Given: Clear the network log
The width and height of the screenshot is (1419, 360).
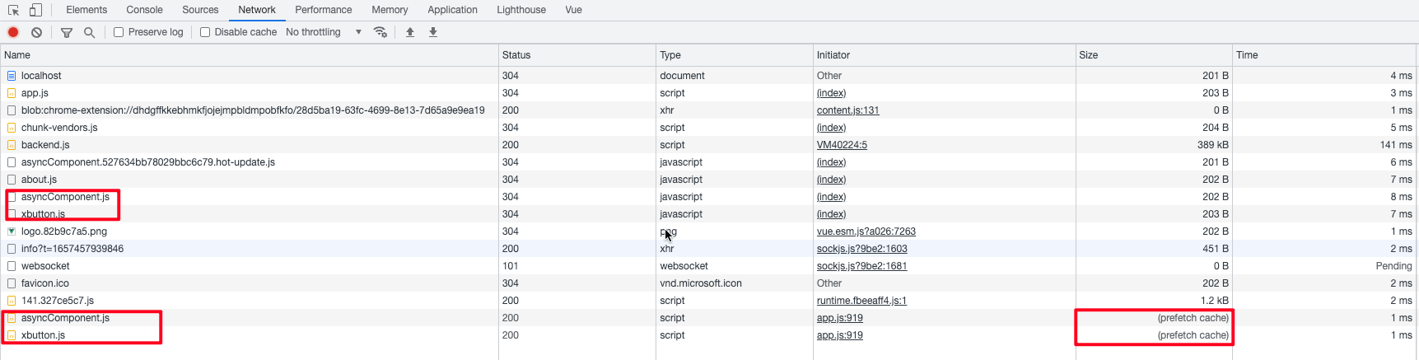Looking at the screenshot, I should coord(36,32).
